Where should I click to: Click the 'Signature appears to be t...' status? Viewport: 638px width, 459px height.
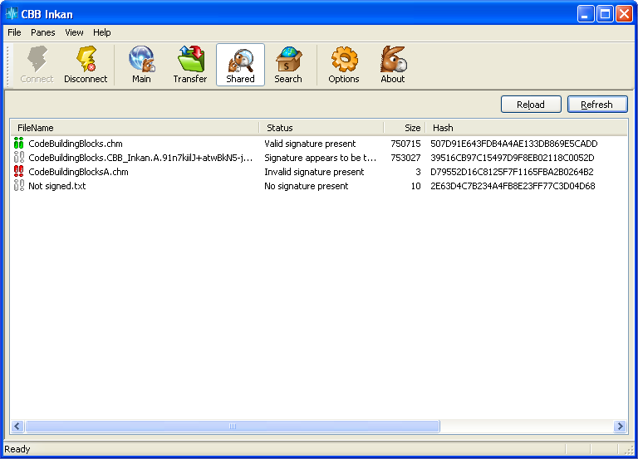click(x=320, y=158)
